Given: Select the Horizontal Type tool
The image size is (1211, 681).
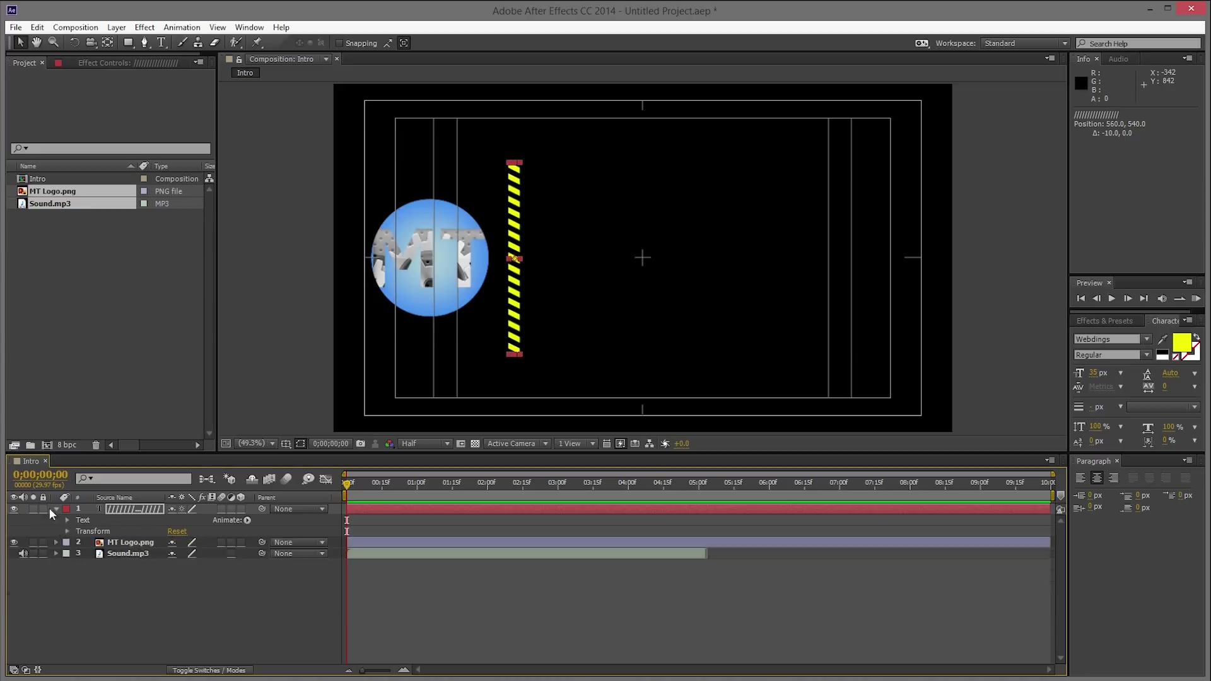Looking at the screenshot, I should pos(161,42).
